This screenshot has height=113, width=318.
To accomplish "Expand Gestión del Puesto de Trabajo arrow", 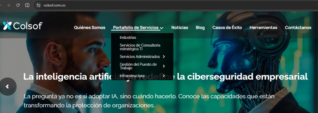I will click(164, 66).
